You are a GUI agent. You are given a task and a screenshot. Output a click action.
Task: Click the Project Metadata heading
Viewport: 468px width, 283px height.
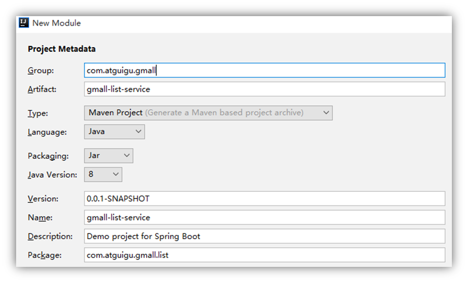[x=61, y=49]
